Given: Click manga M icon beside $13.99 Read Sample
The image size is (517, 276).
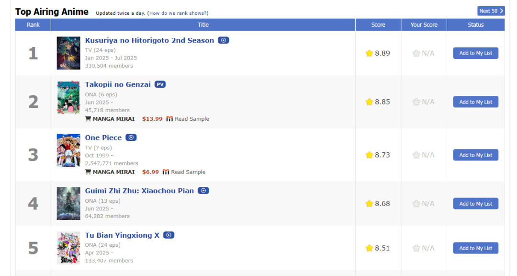Looking at the screenshot, I should [x=169, y=119].
